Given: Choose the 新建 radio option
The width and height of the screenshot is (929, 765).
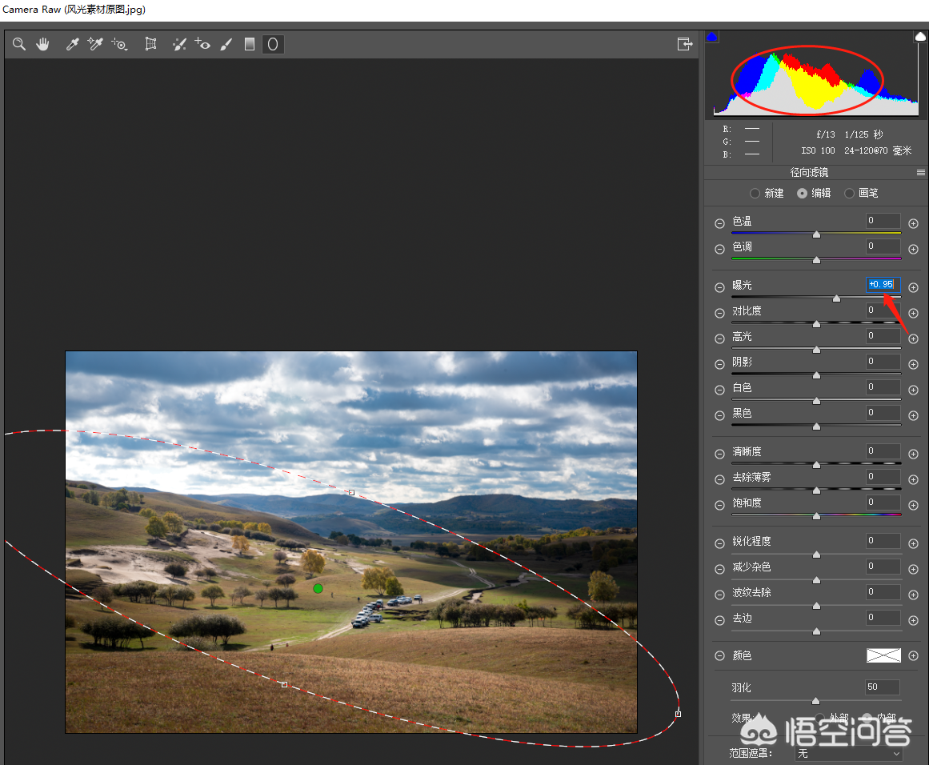Looking at the screenshot, I should coord(755,193).
